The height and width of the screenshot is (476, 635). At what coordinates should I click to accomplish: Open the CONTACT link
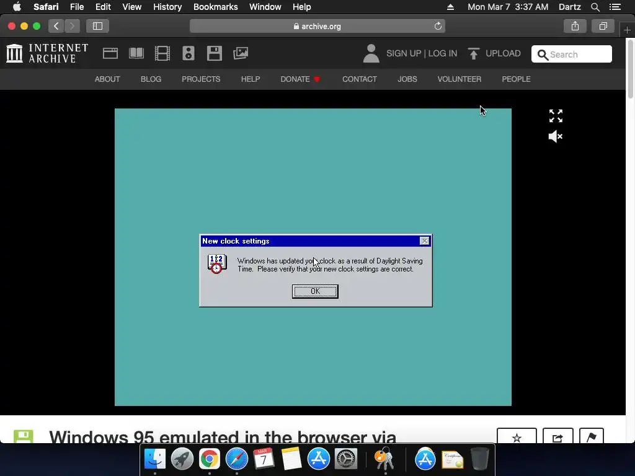pyautogui.click(x=360, y=79)
